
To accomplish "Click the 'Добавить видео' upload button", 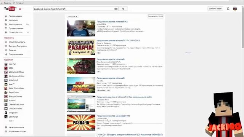I will pyautogui.click(x=215, y=9).
